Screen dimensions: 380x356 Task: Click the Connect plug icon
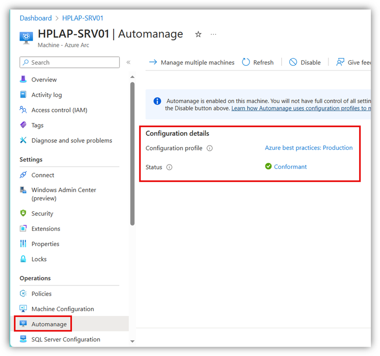tap(23, 175)
